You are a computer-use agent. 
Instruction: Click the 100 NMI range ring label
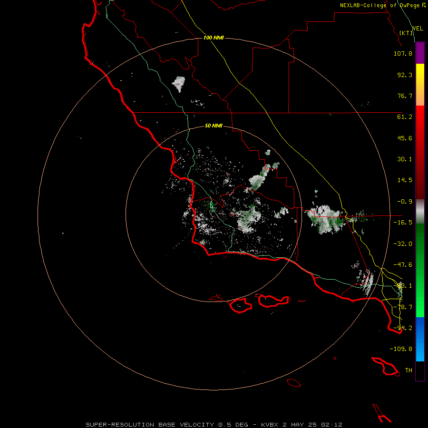[x=214, y=38]
